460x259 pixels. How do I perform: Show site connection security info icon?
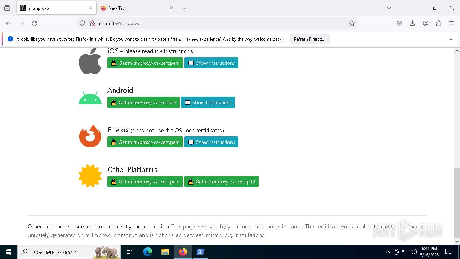click(92, 23)
